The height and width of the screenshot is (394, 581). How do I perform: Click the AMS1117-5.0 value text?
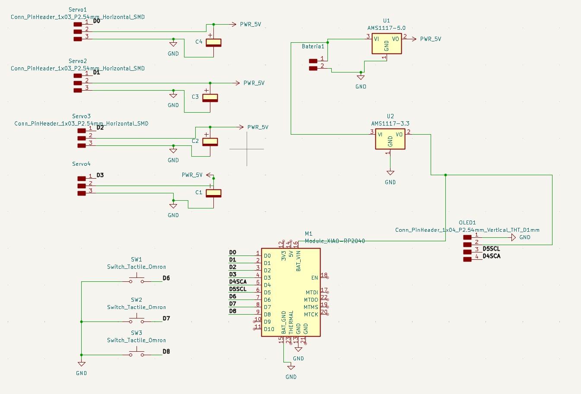pos(386,28)
